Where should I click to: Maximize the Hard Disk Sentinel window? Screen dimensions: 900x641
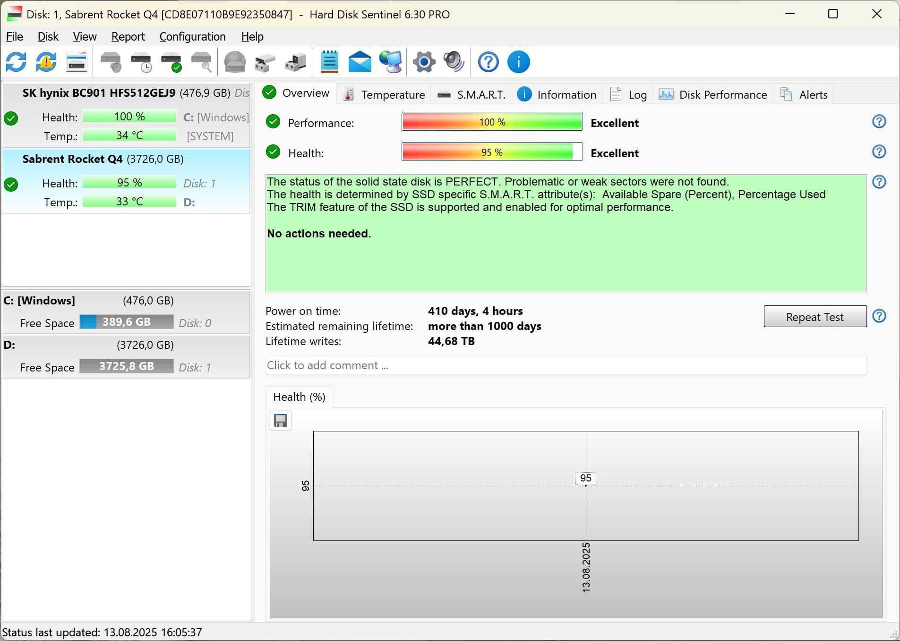pyautogui.click(x=833, y=14)
